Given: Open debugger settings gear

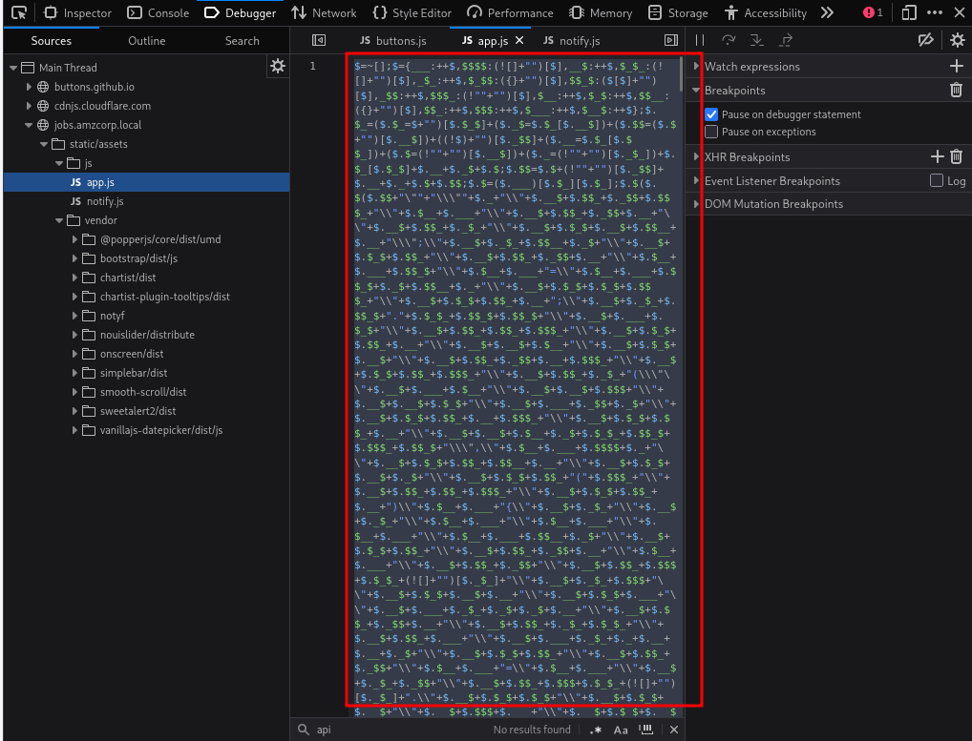Looking at the screenshot, I should click(x=957, y=40).
